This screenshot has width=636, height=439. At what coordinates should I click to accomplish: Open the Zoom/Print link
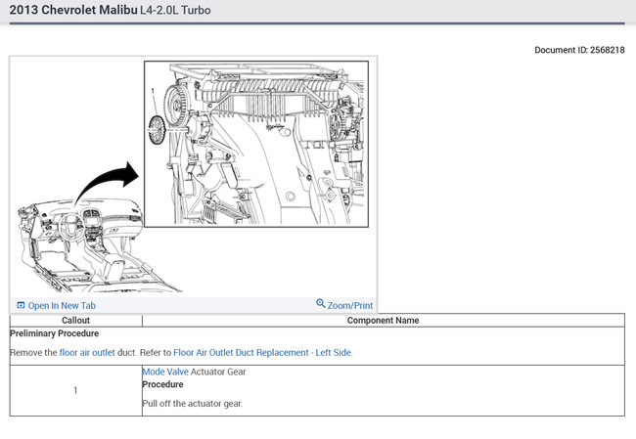pyautogui.click(x=350, y=306)
